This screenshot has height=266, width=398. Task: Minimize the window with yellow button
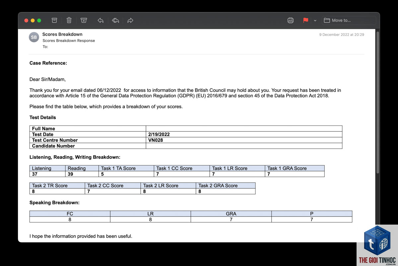pyautogui.click(x=33, y=21)
